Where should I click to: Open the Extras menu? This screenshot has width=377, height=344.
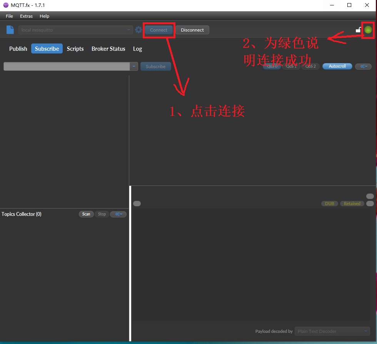(x=26, y=16)
